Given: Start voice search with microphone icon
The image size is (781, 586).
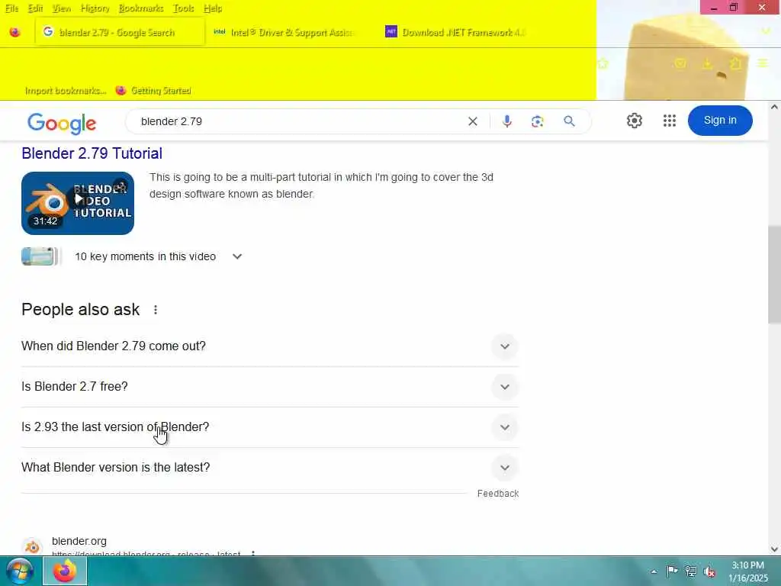Looking at the screenshot, I should (x=506, y=121).
